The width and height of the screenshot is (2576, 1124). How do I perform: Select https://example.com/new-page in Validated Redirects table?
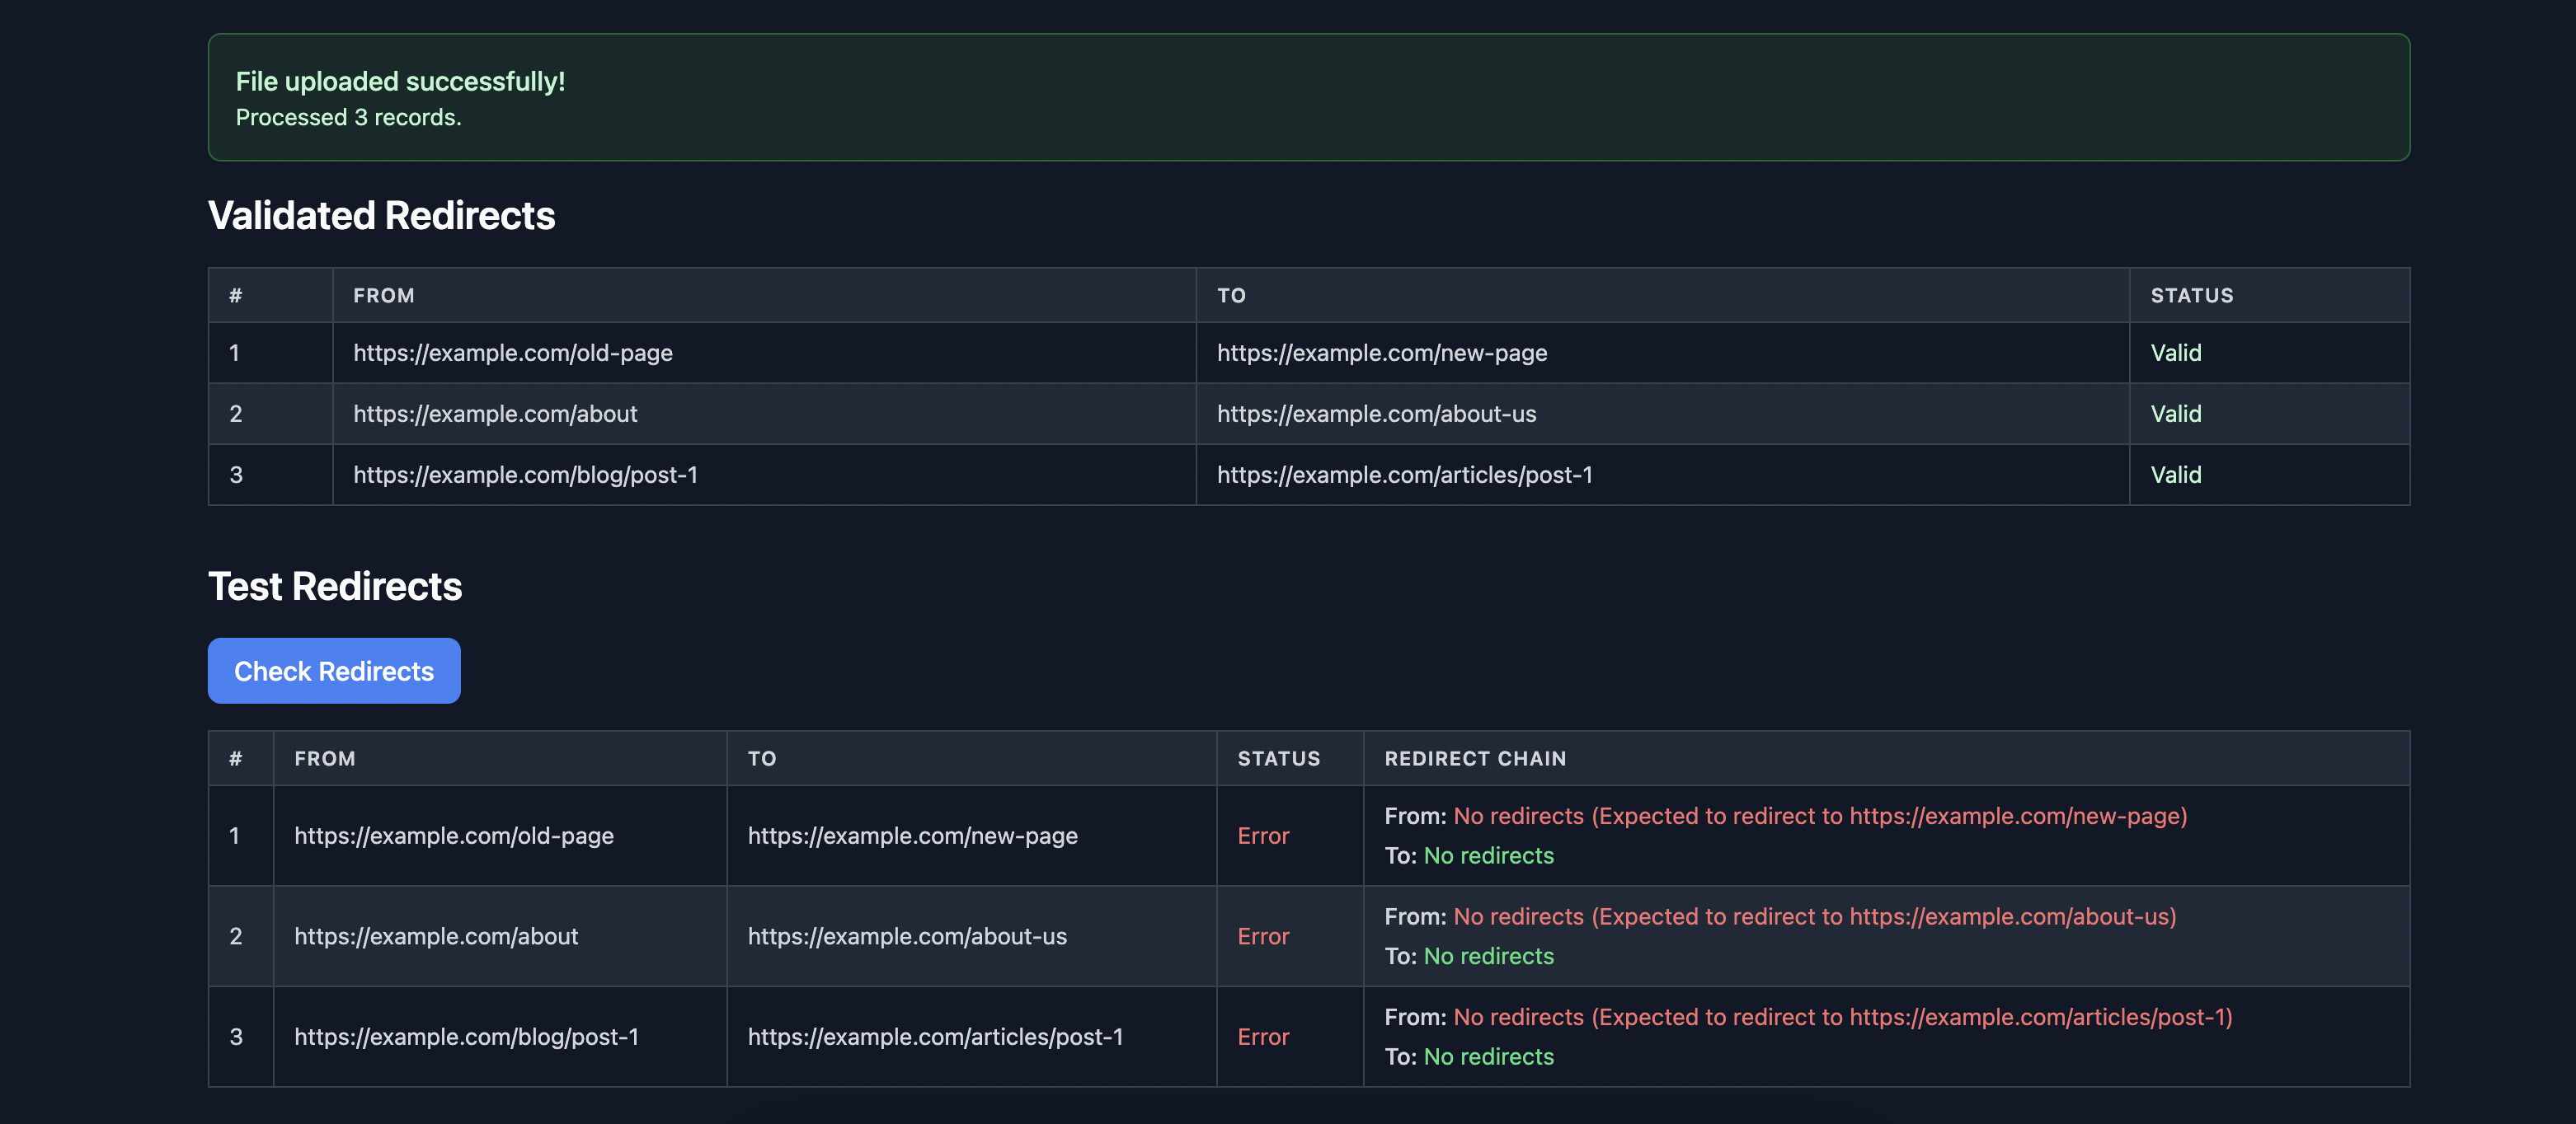coord(1381,353)
